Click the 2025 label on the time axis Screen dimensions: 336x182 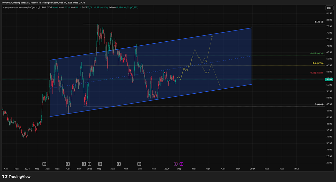click(x=89, y=169)
